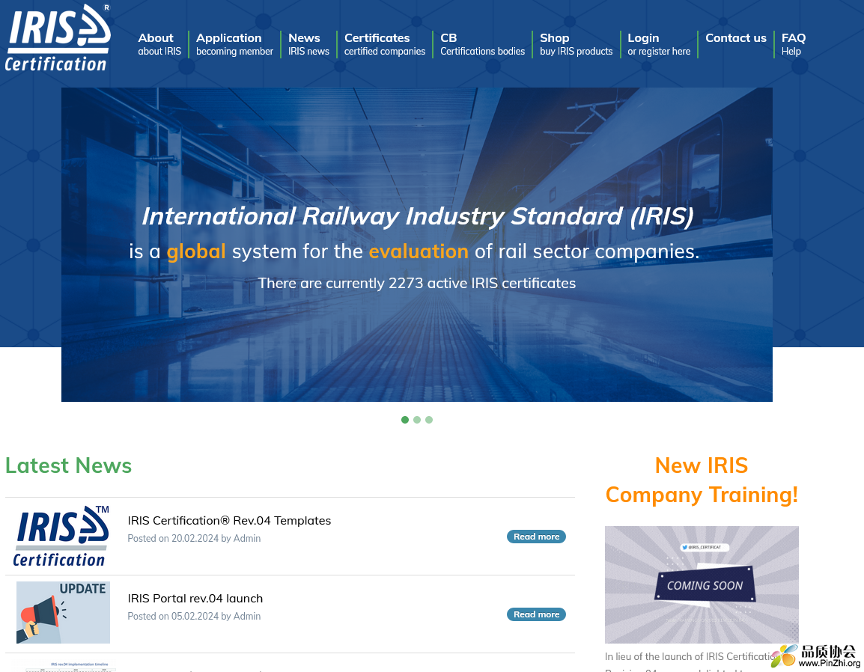The width and height of the screenshot is (864, 672).
Task: Click Login or register here
Action: pos(658,44)
